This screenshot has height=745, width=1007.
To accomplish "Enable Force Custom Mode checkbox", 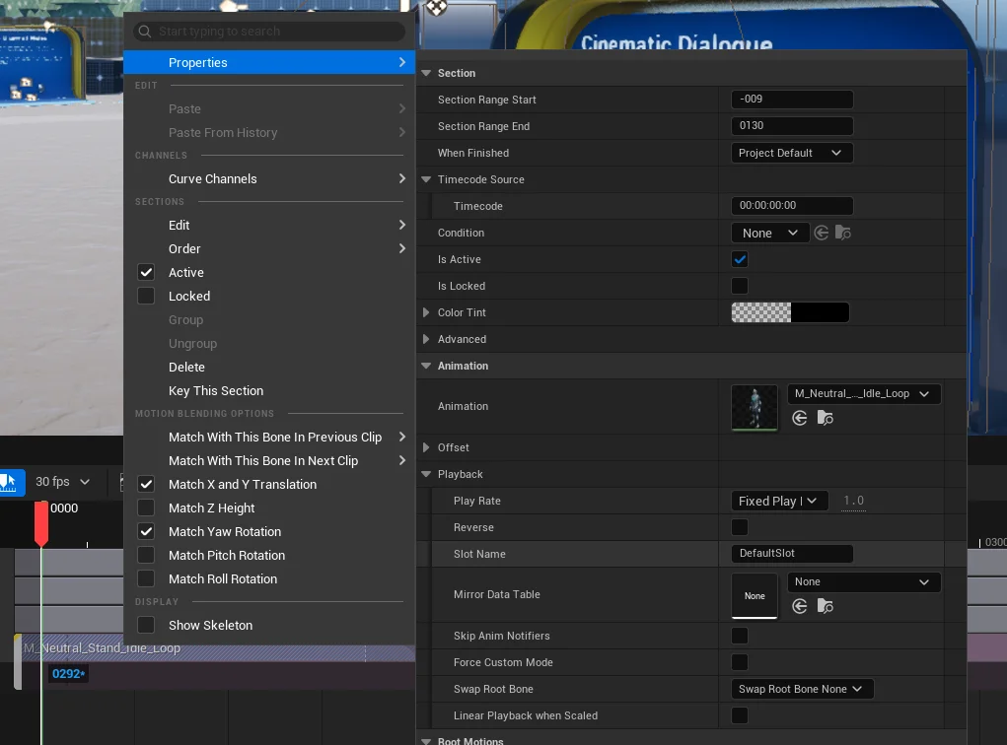I will tap(740, 662).
